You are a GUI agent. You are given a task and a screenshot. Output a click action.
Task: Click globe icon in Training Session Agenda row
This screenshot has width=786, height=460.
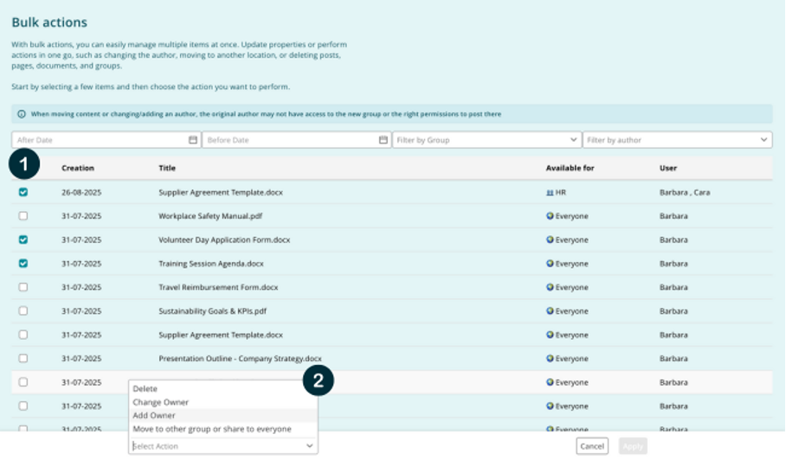(550, 264)
